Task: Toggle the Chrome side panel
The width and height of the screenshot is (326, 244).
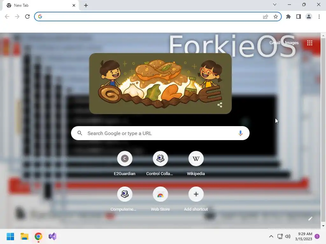Action: (299, 17)
